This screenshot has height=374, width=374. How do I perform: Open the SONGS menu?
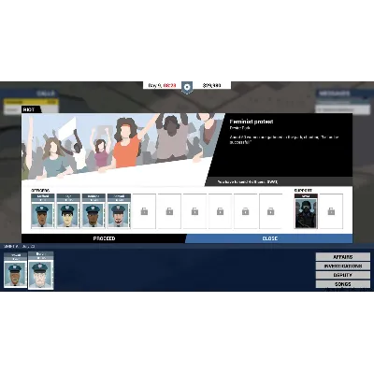(x=343, y=284)
